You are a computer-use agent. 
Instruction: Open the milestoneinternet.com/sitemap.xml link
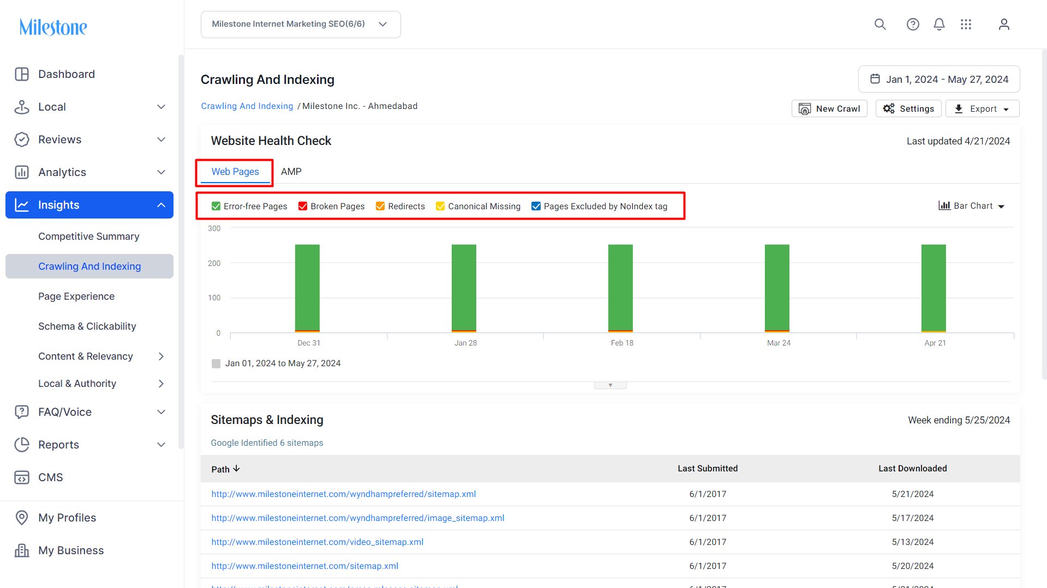305,566
